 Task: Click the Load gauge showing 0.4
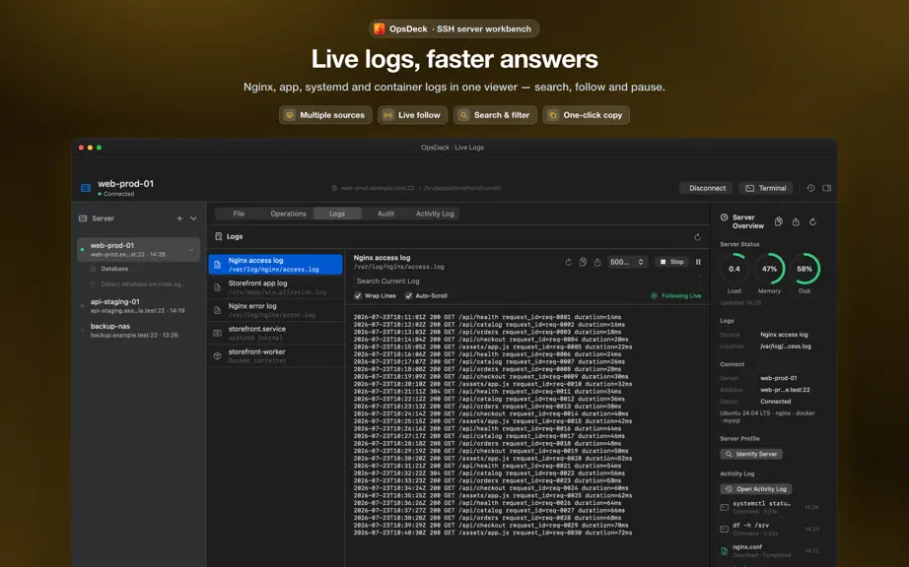pos(734,269)
